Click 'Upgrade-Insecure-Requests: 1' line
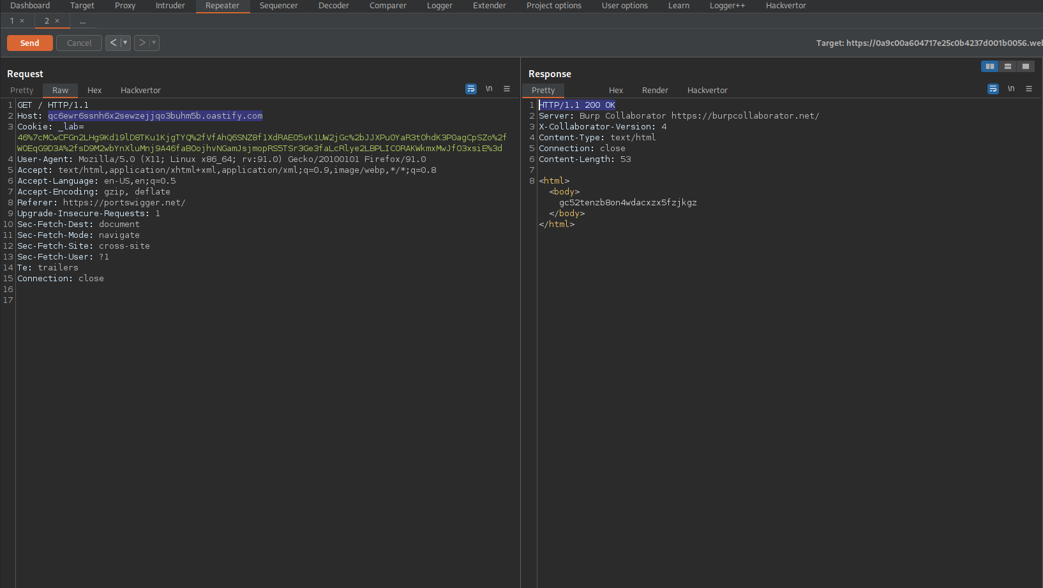 click(89, 214)
